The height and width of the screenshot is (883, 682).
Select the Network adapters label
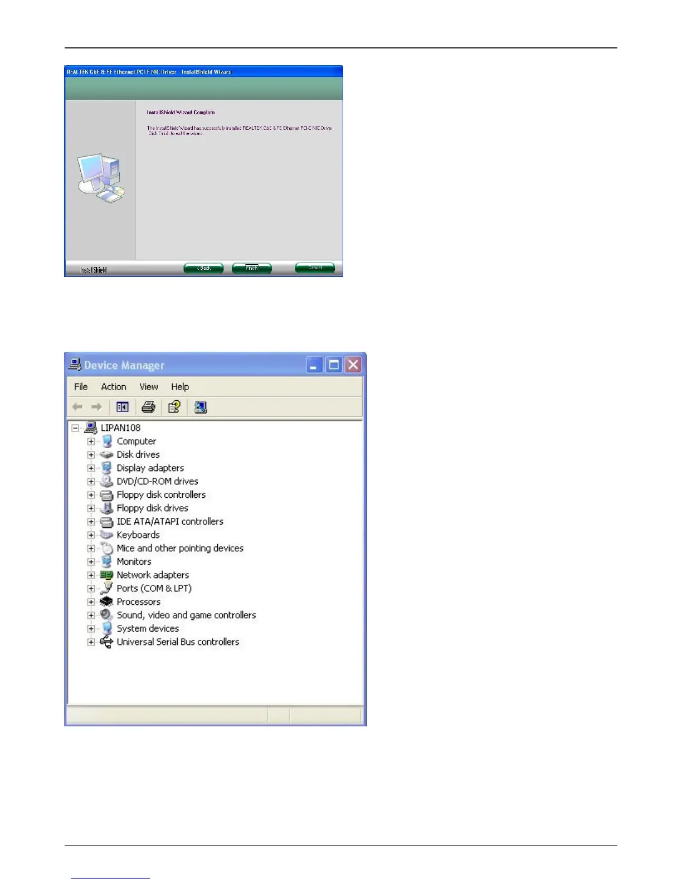coord(153,575)
